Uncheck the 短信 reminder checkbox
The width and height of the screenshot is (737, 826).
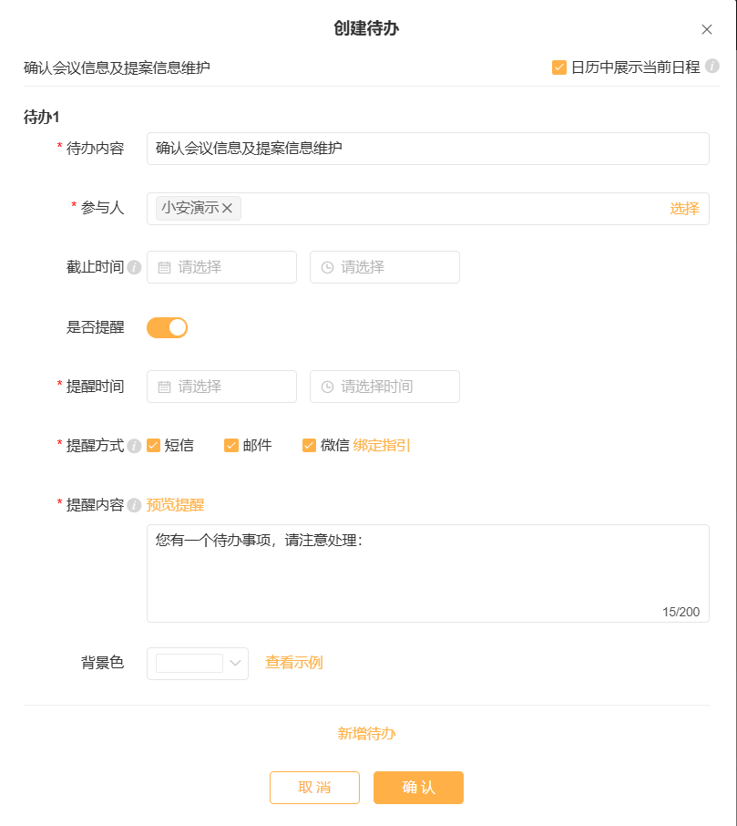point(153,446)
